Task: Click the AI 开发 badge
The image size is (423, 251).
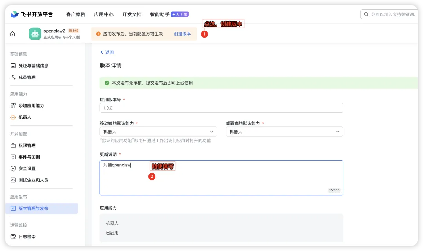Action: coord(180,14)
